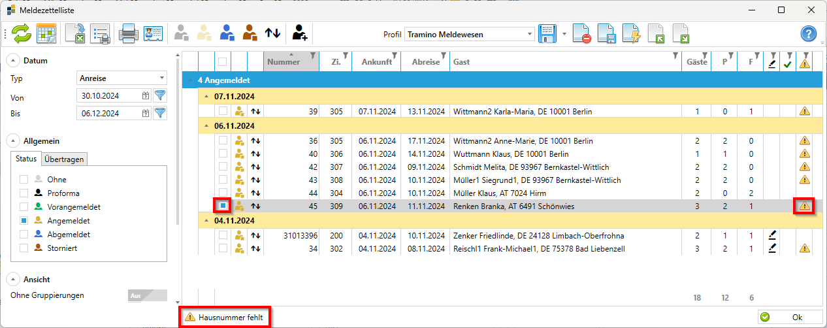Viewport: 827px width, 328px height.
Task: Save profile with the floppy disk icon
Action: (547, 33)
